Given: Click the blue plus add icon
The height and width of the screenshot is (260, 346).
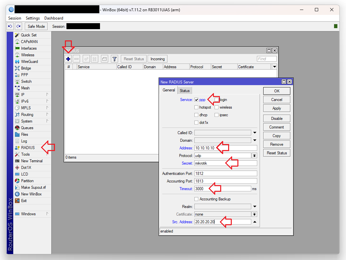Looking at the screenshot, I should tap(68, 59).
